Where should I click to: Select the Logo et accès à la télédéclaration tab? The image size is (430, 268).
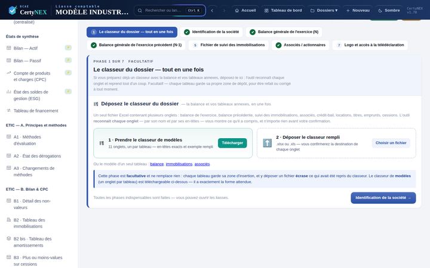370,45
